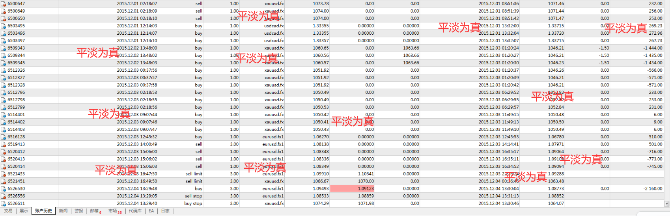Image resolution: width=670 pixels, height=216 pixels.
Task: Click the icon beside order 6516128
Action: coord(4,137)
